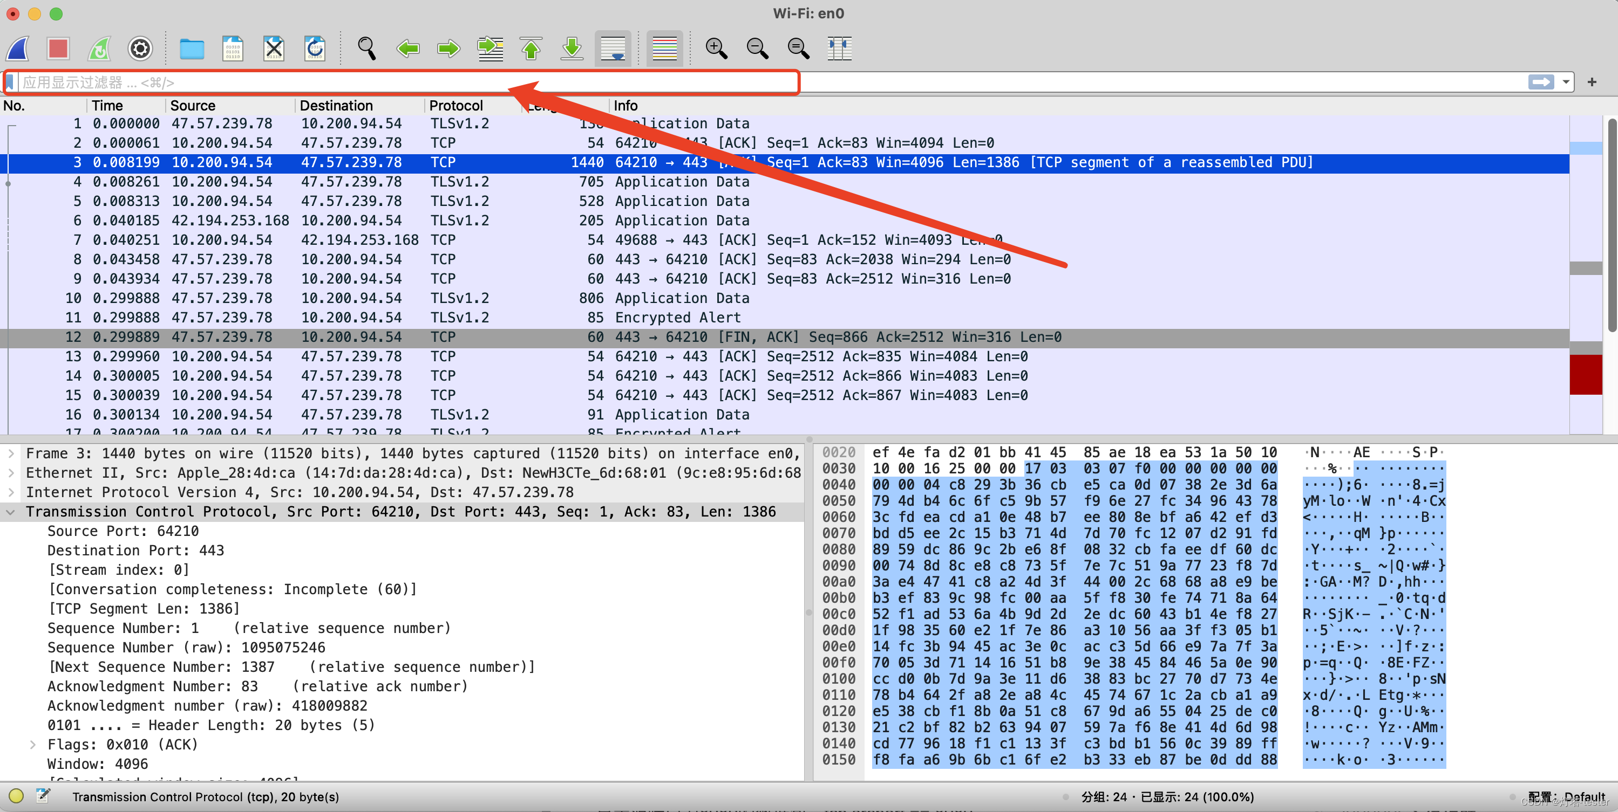
Task: Apply display filter arrow button
Action: point(1541,82)
